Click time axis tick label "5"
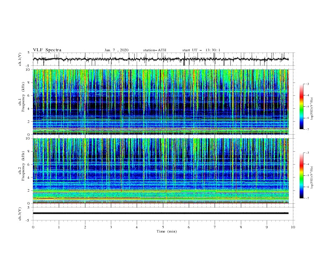 click(x=163, y=227)
